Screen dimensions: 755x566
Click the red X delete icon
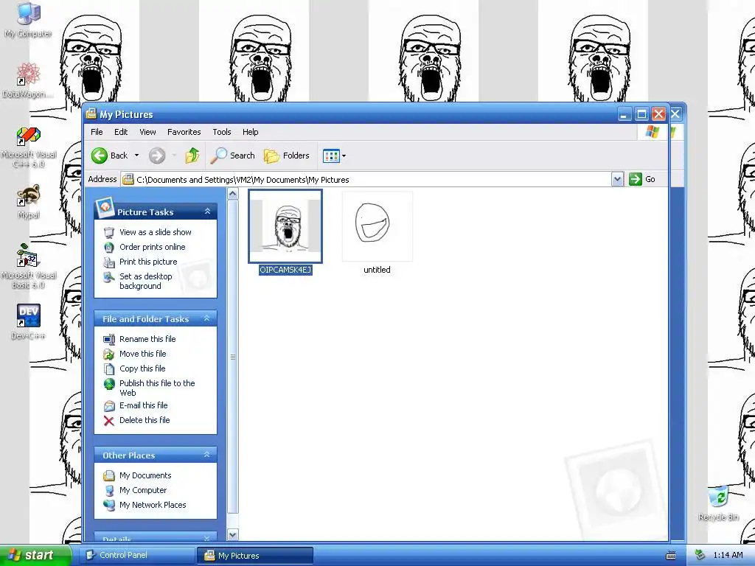[x=109, y=421]
